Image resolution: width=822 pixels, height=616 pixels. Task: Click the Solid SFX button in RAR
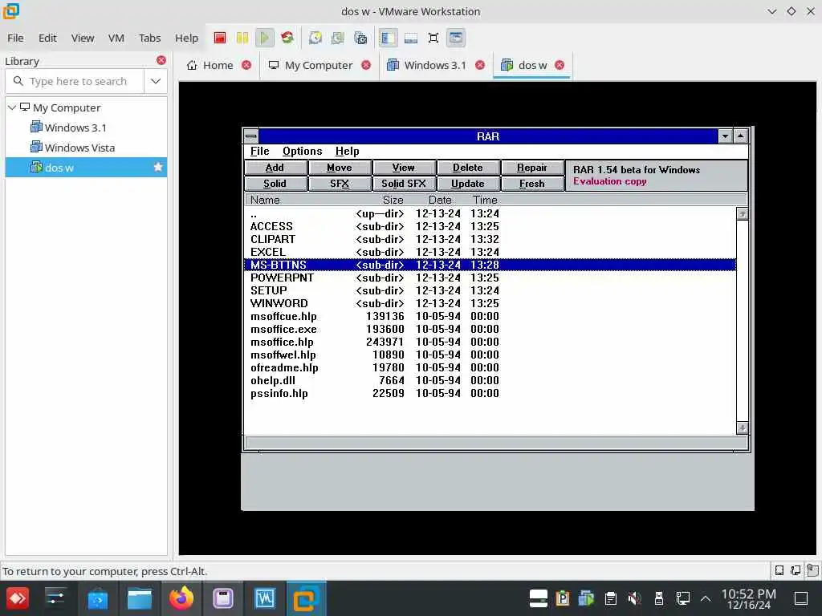coord(404,184)
